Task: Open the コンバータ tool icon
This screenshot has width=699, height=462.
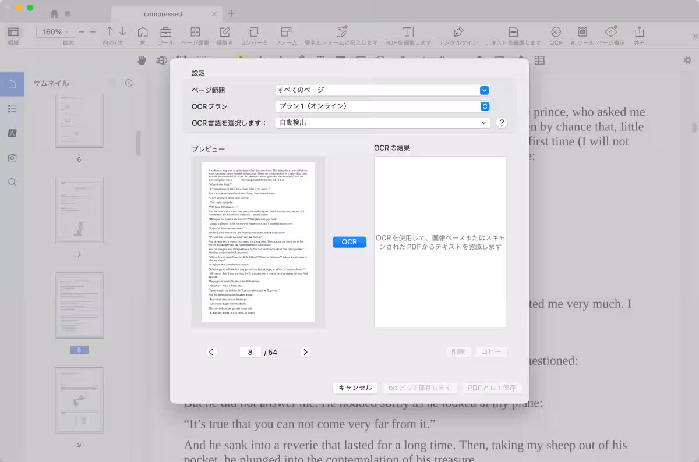Action: pyautogui.click(x=253, y=35)
